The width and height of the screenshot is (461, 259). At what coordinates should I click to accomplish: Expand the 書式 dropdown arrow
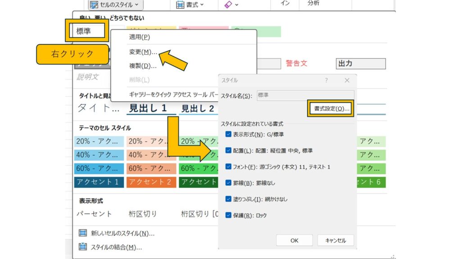(202, 5)
